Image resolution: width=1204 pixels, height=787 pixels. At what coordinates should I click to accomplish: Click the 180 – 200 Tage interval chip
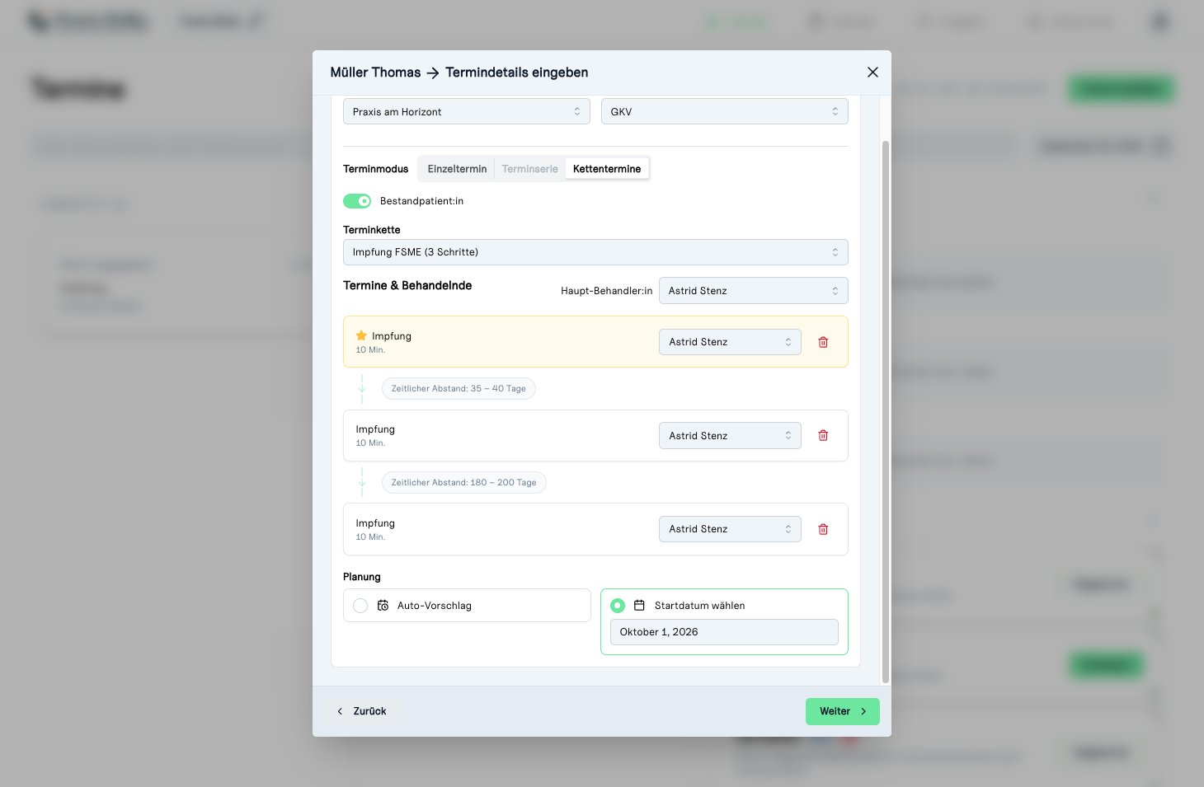click(463, 482)
